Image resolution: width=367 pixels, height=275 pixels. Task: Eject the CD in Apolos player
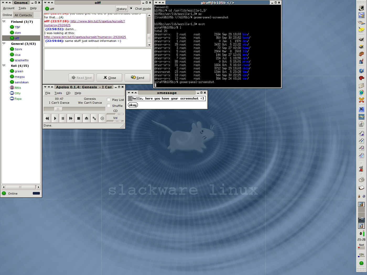coord(87,118)
